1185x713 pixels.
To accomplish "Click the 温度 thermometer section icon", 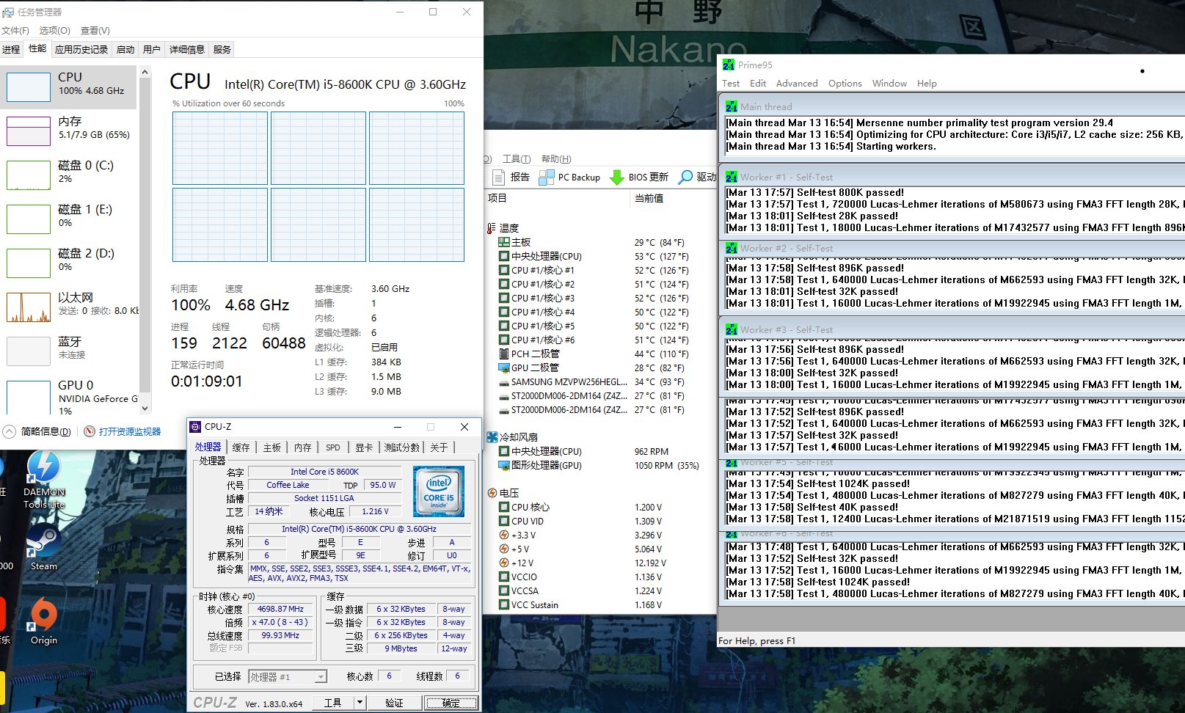I will click(492, 228).
